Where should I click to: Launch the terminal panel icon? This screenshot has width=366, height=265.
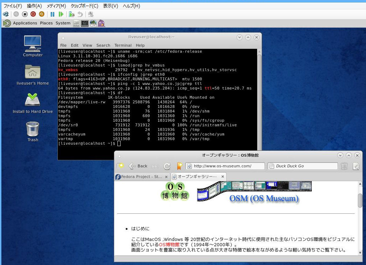tap(84, 23)
